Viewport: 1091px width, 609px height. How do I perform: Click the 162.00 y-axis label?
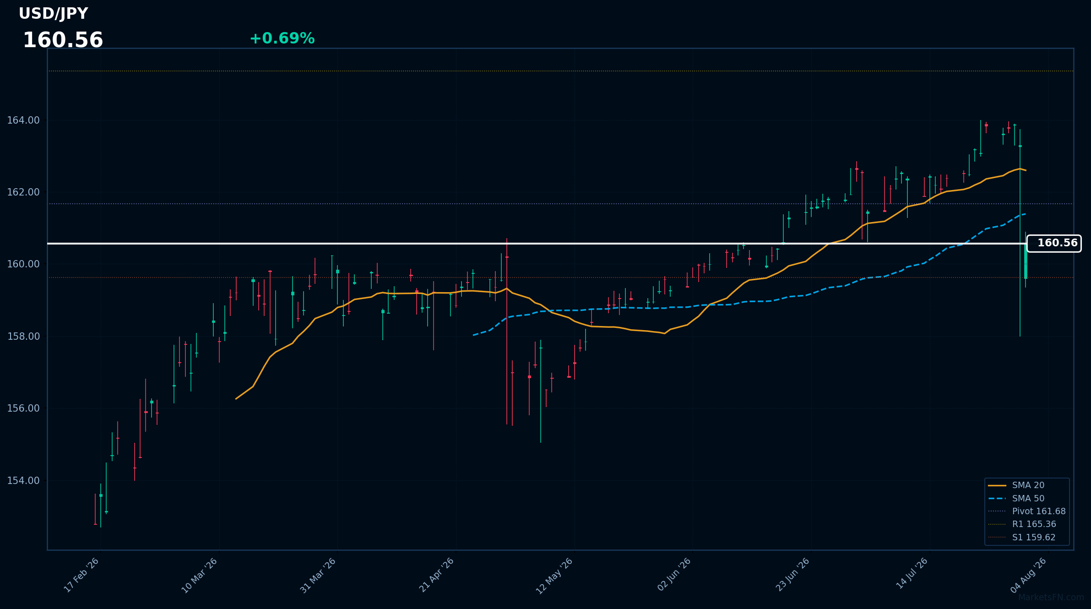(23, 192)
